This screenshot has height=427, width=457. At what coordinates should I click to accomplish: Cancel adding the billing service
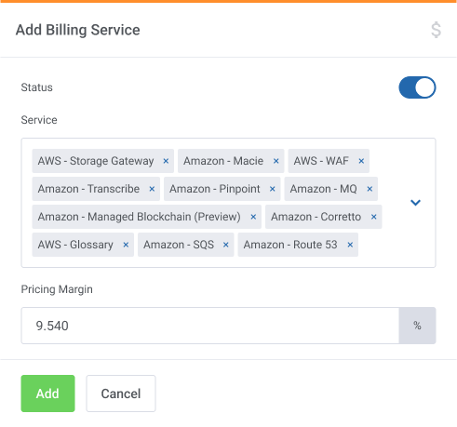[x=121, y=394]
